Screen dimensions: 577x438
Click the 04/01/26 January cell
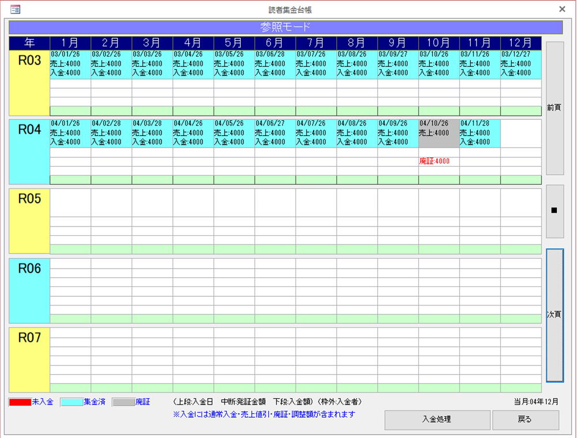click(x=70, y=133)
